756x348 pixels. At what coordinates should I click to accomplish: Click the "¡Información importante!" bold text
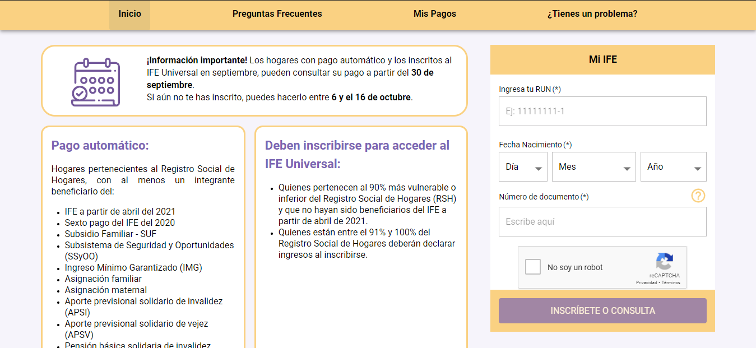click(x=197, y=61)
